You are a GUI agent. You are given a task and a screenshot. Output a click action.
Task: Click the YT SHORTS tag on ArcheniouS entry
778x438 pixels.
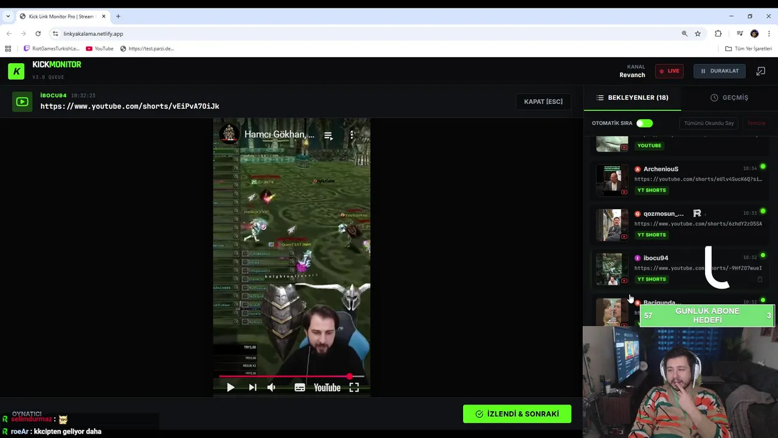[652, 190]
